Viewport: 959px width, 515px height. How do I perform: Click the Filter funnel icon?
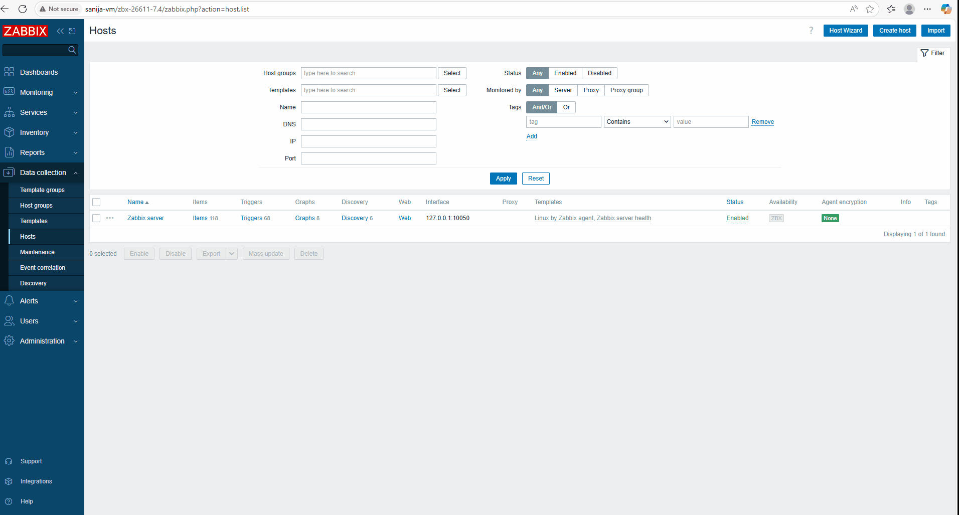click(x=924, y=53)
